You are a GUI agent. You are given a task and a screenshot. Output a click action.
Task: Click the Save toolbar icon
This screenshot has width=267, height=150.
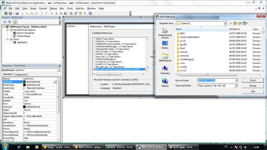click(x=17, y=13)
